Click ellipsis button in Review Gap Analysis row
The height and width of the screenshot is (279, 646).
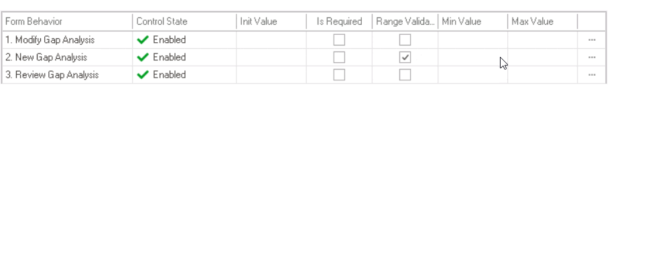point(592,75)
